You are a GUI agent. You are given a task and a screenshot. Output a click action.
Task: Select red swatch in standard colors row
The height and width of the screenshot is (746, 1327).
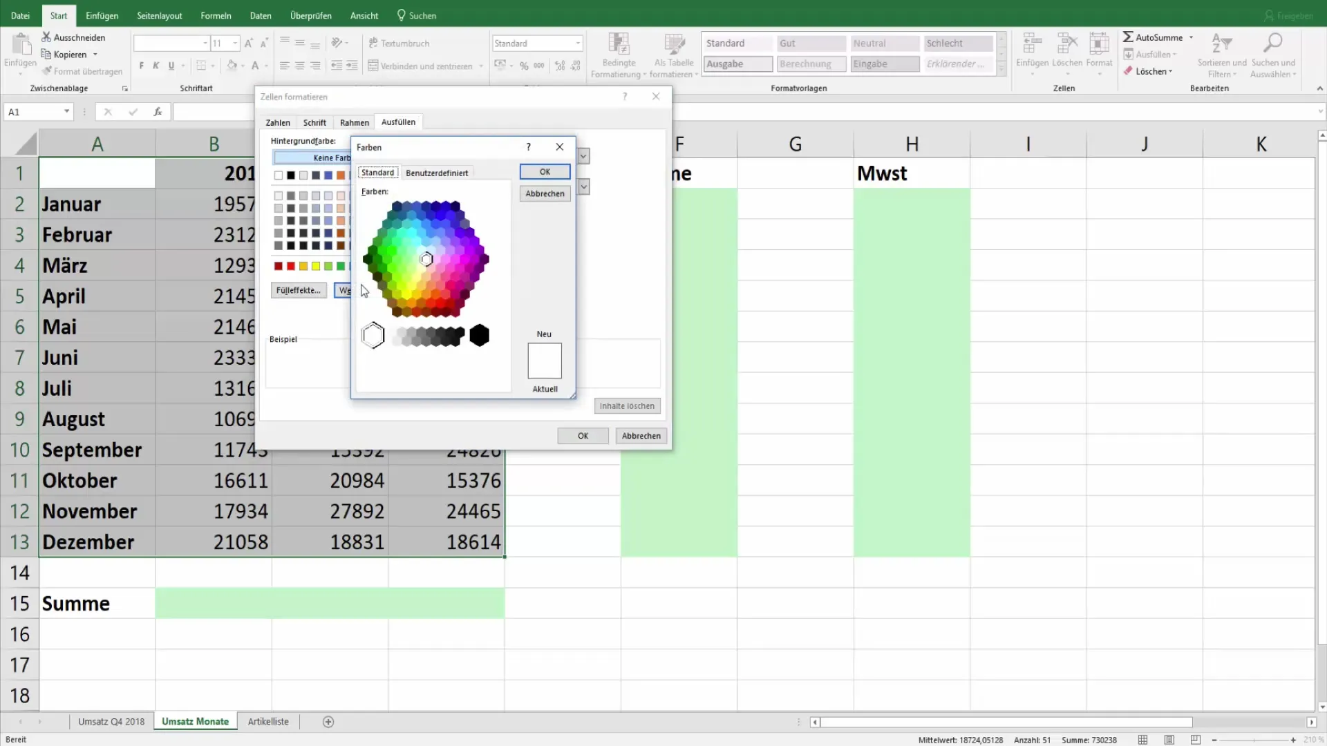pyautogui.click(x=291, y=266)
